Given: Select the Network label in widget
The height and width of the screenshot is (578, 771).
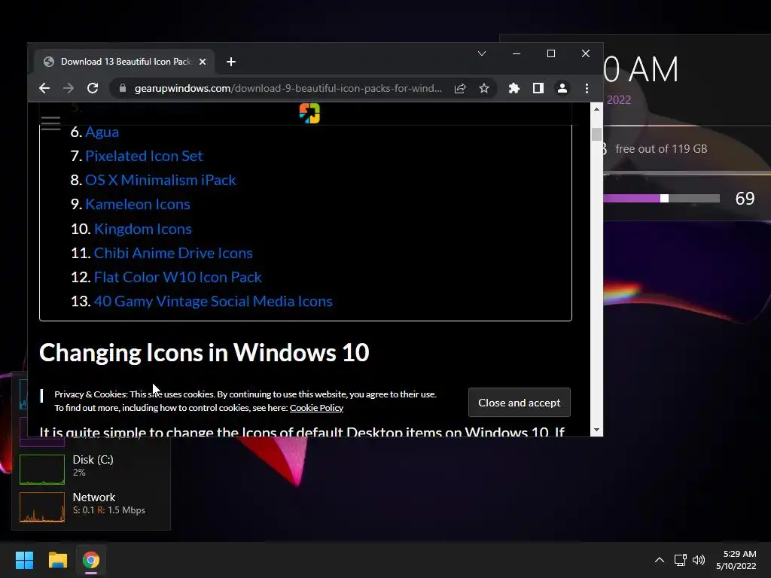Looking at the screenshot, I should [94, 497].
